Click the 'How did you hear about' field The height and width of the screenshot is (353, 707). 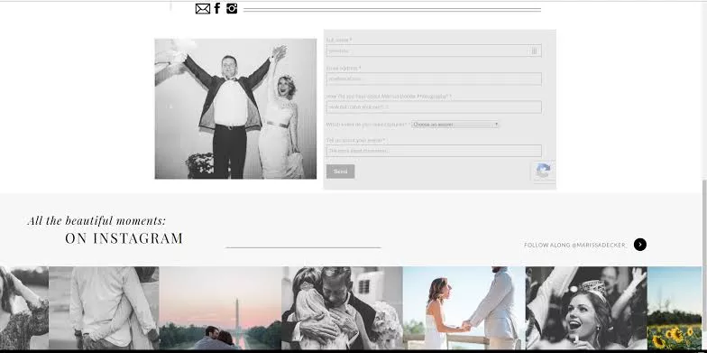[434, 107]
